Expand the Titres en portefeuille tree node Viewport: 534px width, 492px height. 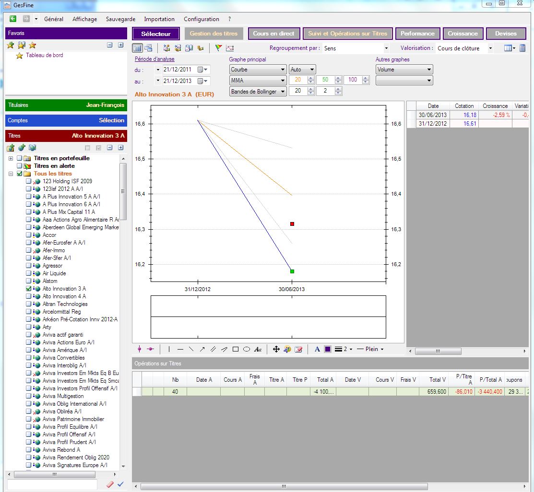11,158
